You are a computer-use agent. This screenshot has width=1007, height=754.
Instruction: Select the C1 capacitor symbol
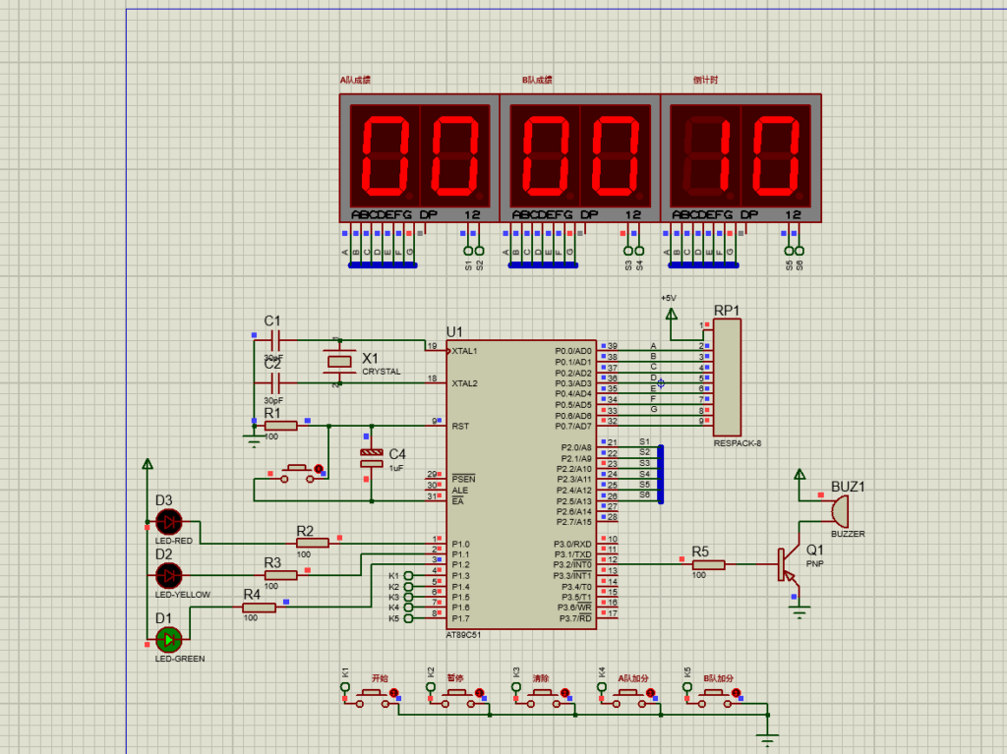[274, 340]
